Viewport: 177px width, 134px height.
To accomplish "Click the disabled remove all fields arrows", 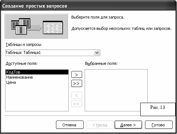I will (77, 104).
